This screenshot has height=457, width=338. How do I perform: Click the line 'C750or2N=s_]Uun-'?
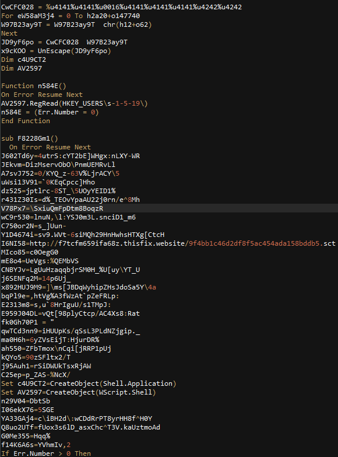pos(34,226)
